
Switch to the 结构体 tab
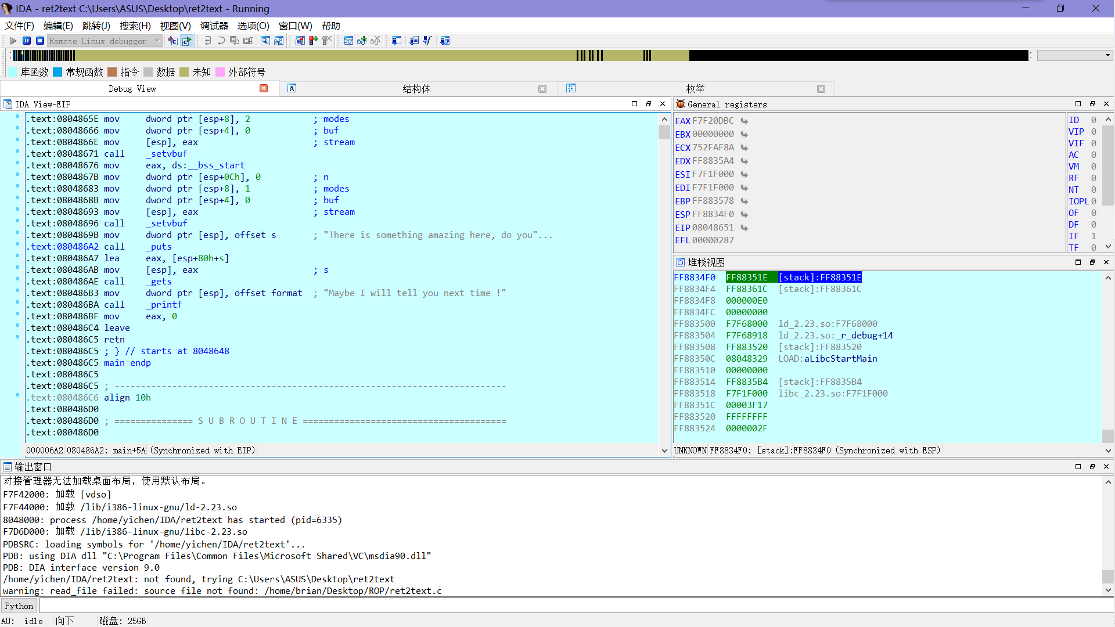coord(416,89)
